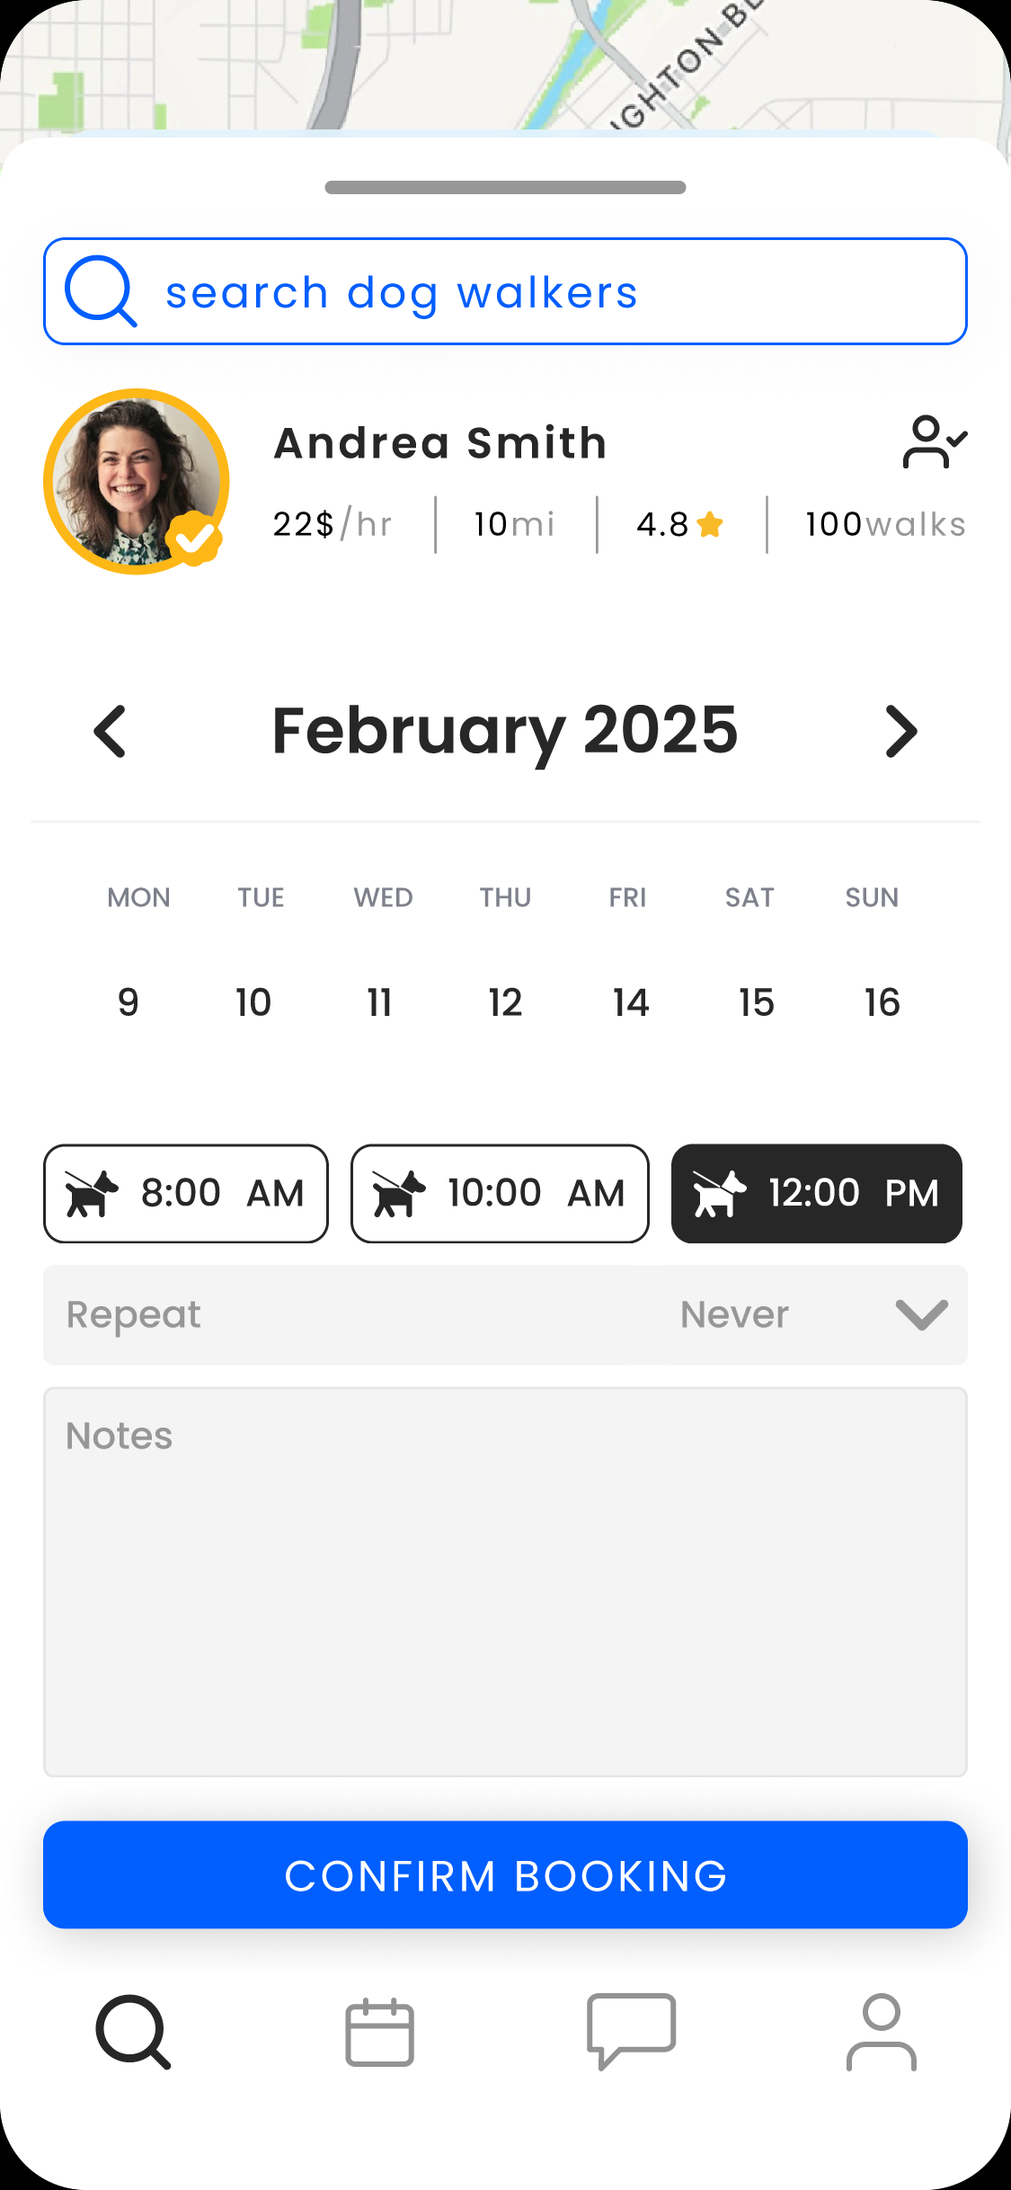Click the magnifier icon in search field
The image size is (1011, 2190).
pyautogui.click(x=101, y=291)
